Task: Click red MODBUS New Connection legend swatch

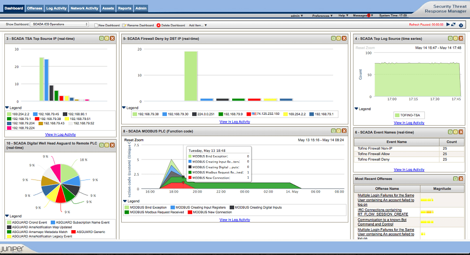Action: click(190, 212)
